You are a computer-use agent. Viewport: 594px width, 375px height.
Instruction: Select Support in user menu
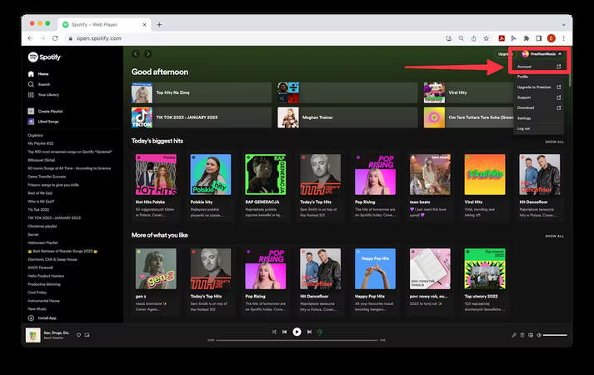[x=539, y=97]
